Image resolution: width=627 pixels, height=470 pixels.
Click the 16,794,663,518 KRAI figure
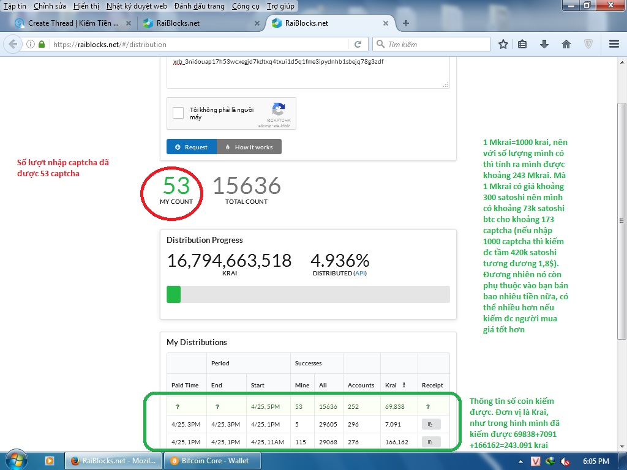[x=229, y=261]
